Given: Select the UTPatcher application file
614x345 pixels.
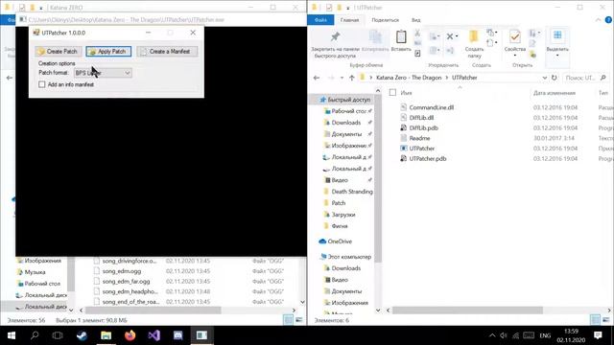Looking at the screenshot, I should pos(421,149).
